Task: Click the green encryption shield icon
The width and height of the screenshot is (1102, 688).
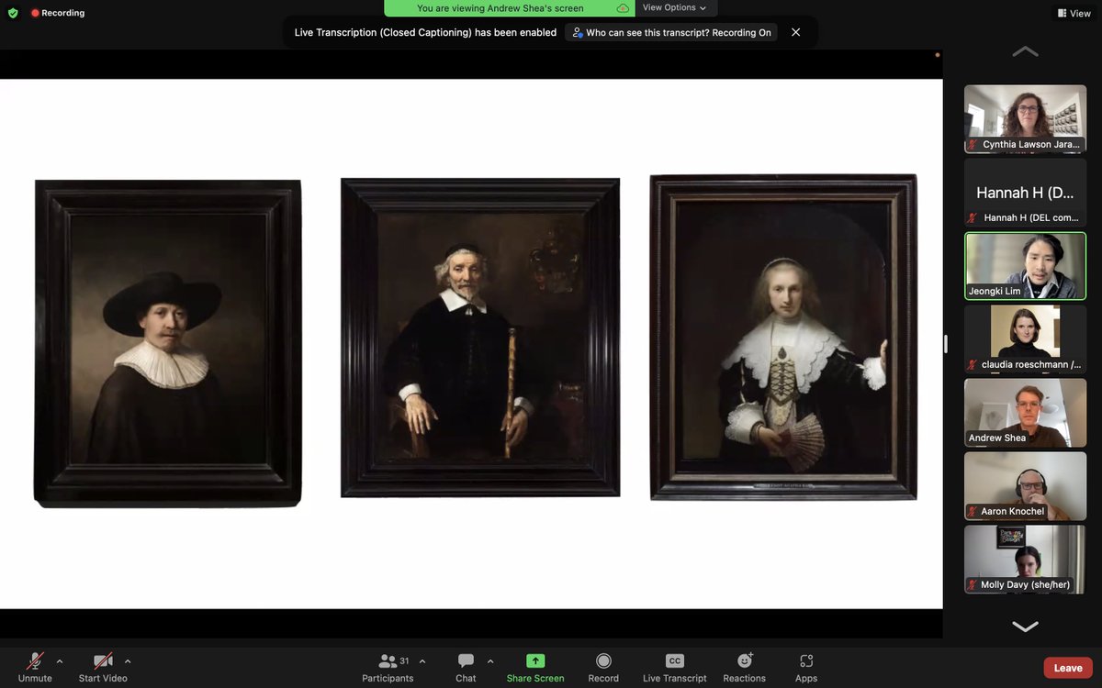Action: point(13,13)
